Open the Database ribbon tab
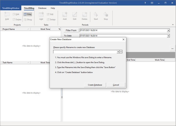The width and height of the screenshot is (176, 126). coord(42,8)
